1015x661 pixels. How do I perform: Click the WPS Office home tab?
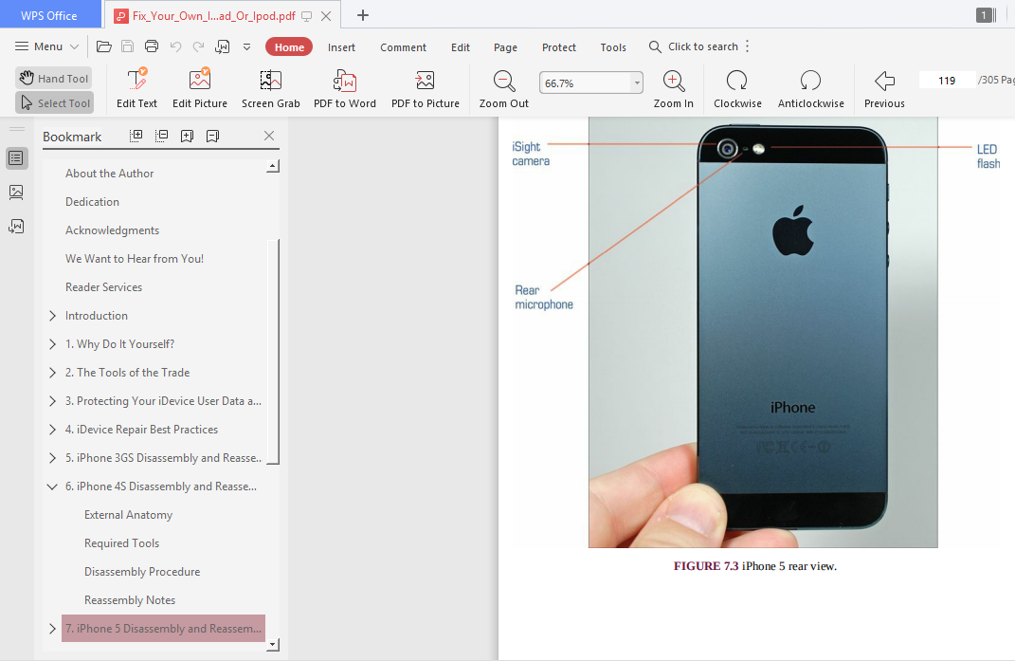[x=49, y=15]
